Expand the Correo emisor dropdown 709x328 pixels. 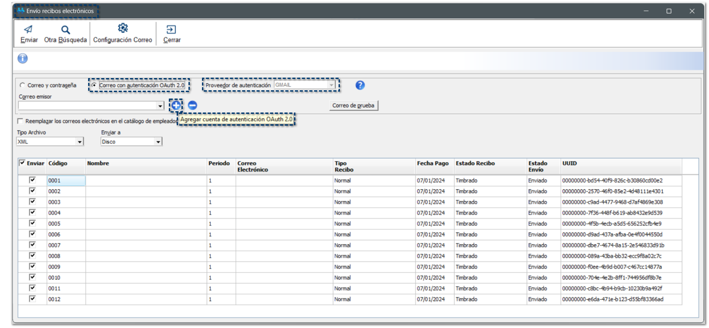tap(160, 106)
